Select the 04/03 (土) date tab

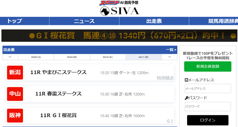click(x=36, y=57)
